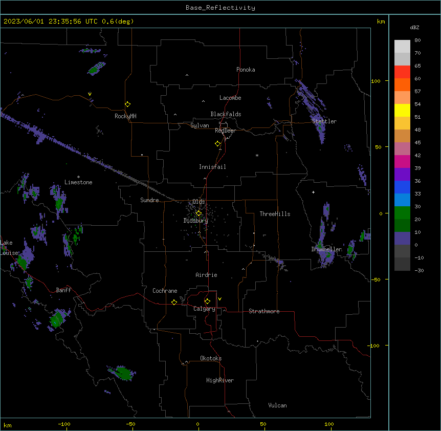Click the Stettler label

click(324, 121)
